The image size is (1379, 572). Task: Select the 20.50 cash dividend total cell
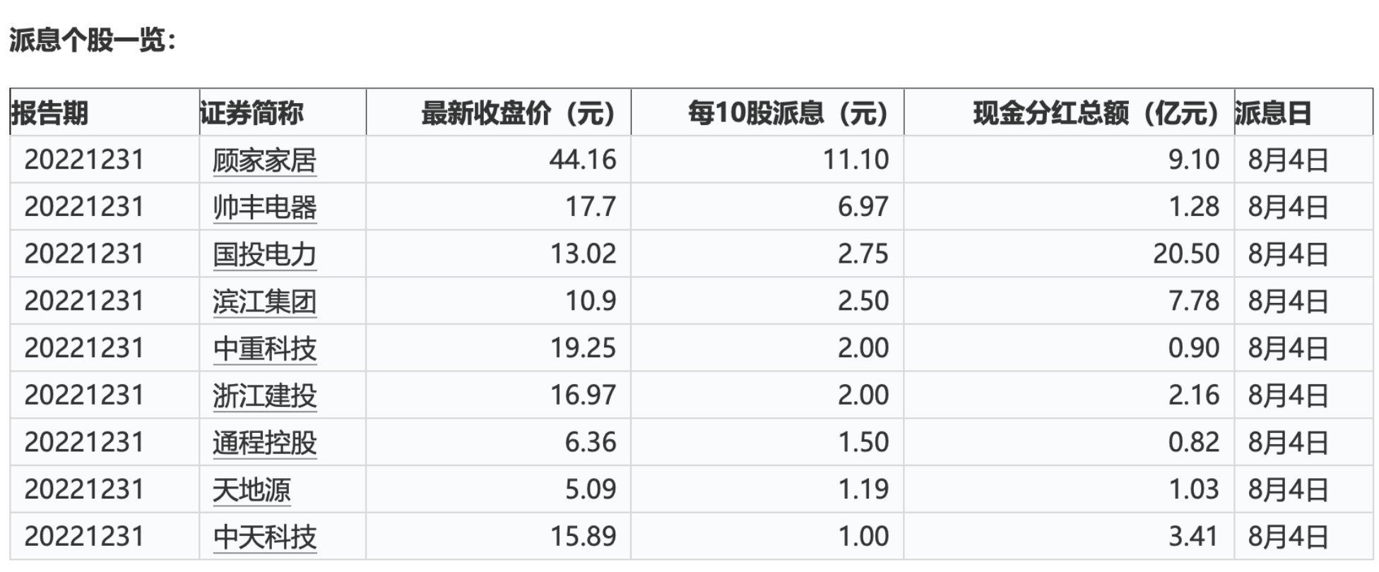tap(1070, 254)
